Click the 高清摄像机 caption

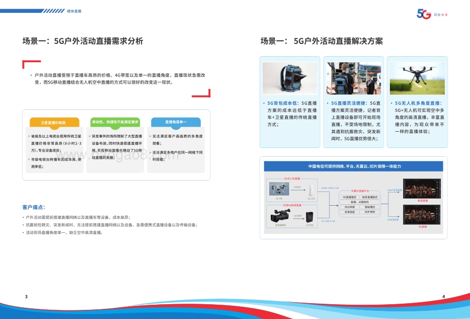point(280,225)
